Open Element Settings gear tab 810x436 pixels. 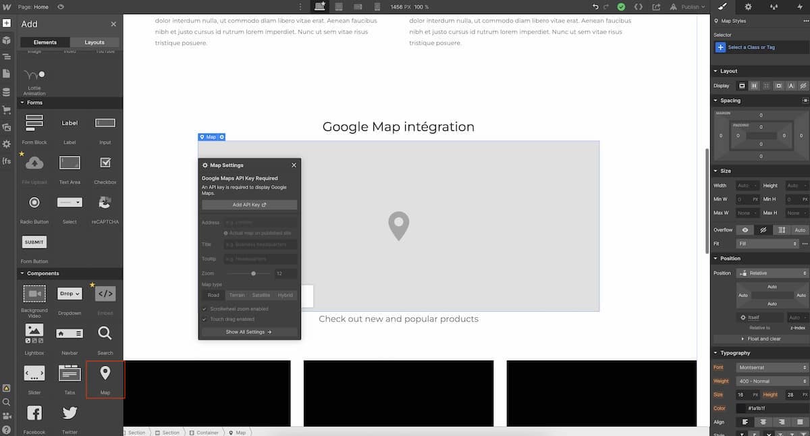coord(748,7)
